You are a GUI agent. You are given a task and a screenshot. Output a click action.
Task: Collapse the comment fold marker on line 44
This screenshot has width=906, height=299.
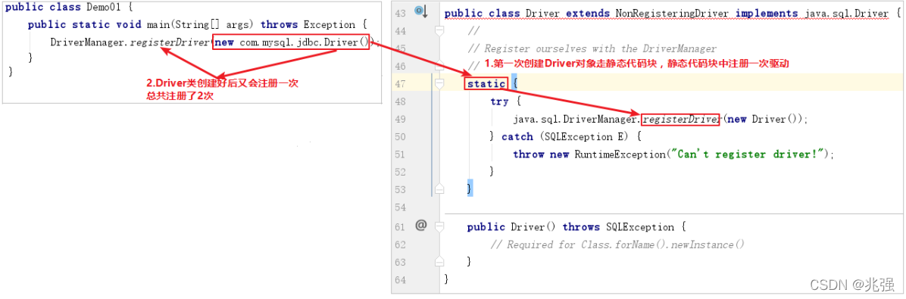click(439, 30)
